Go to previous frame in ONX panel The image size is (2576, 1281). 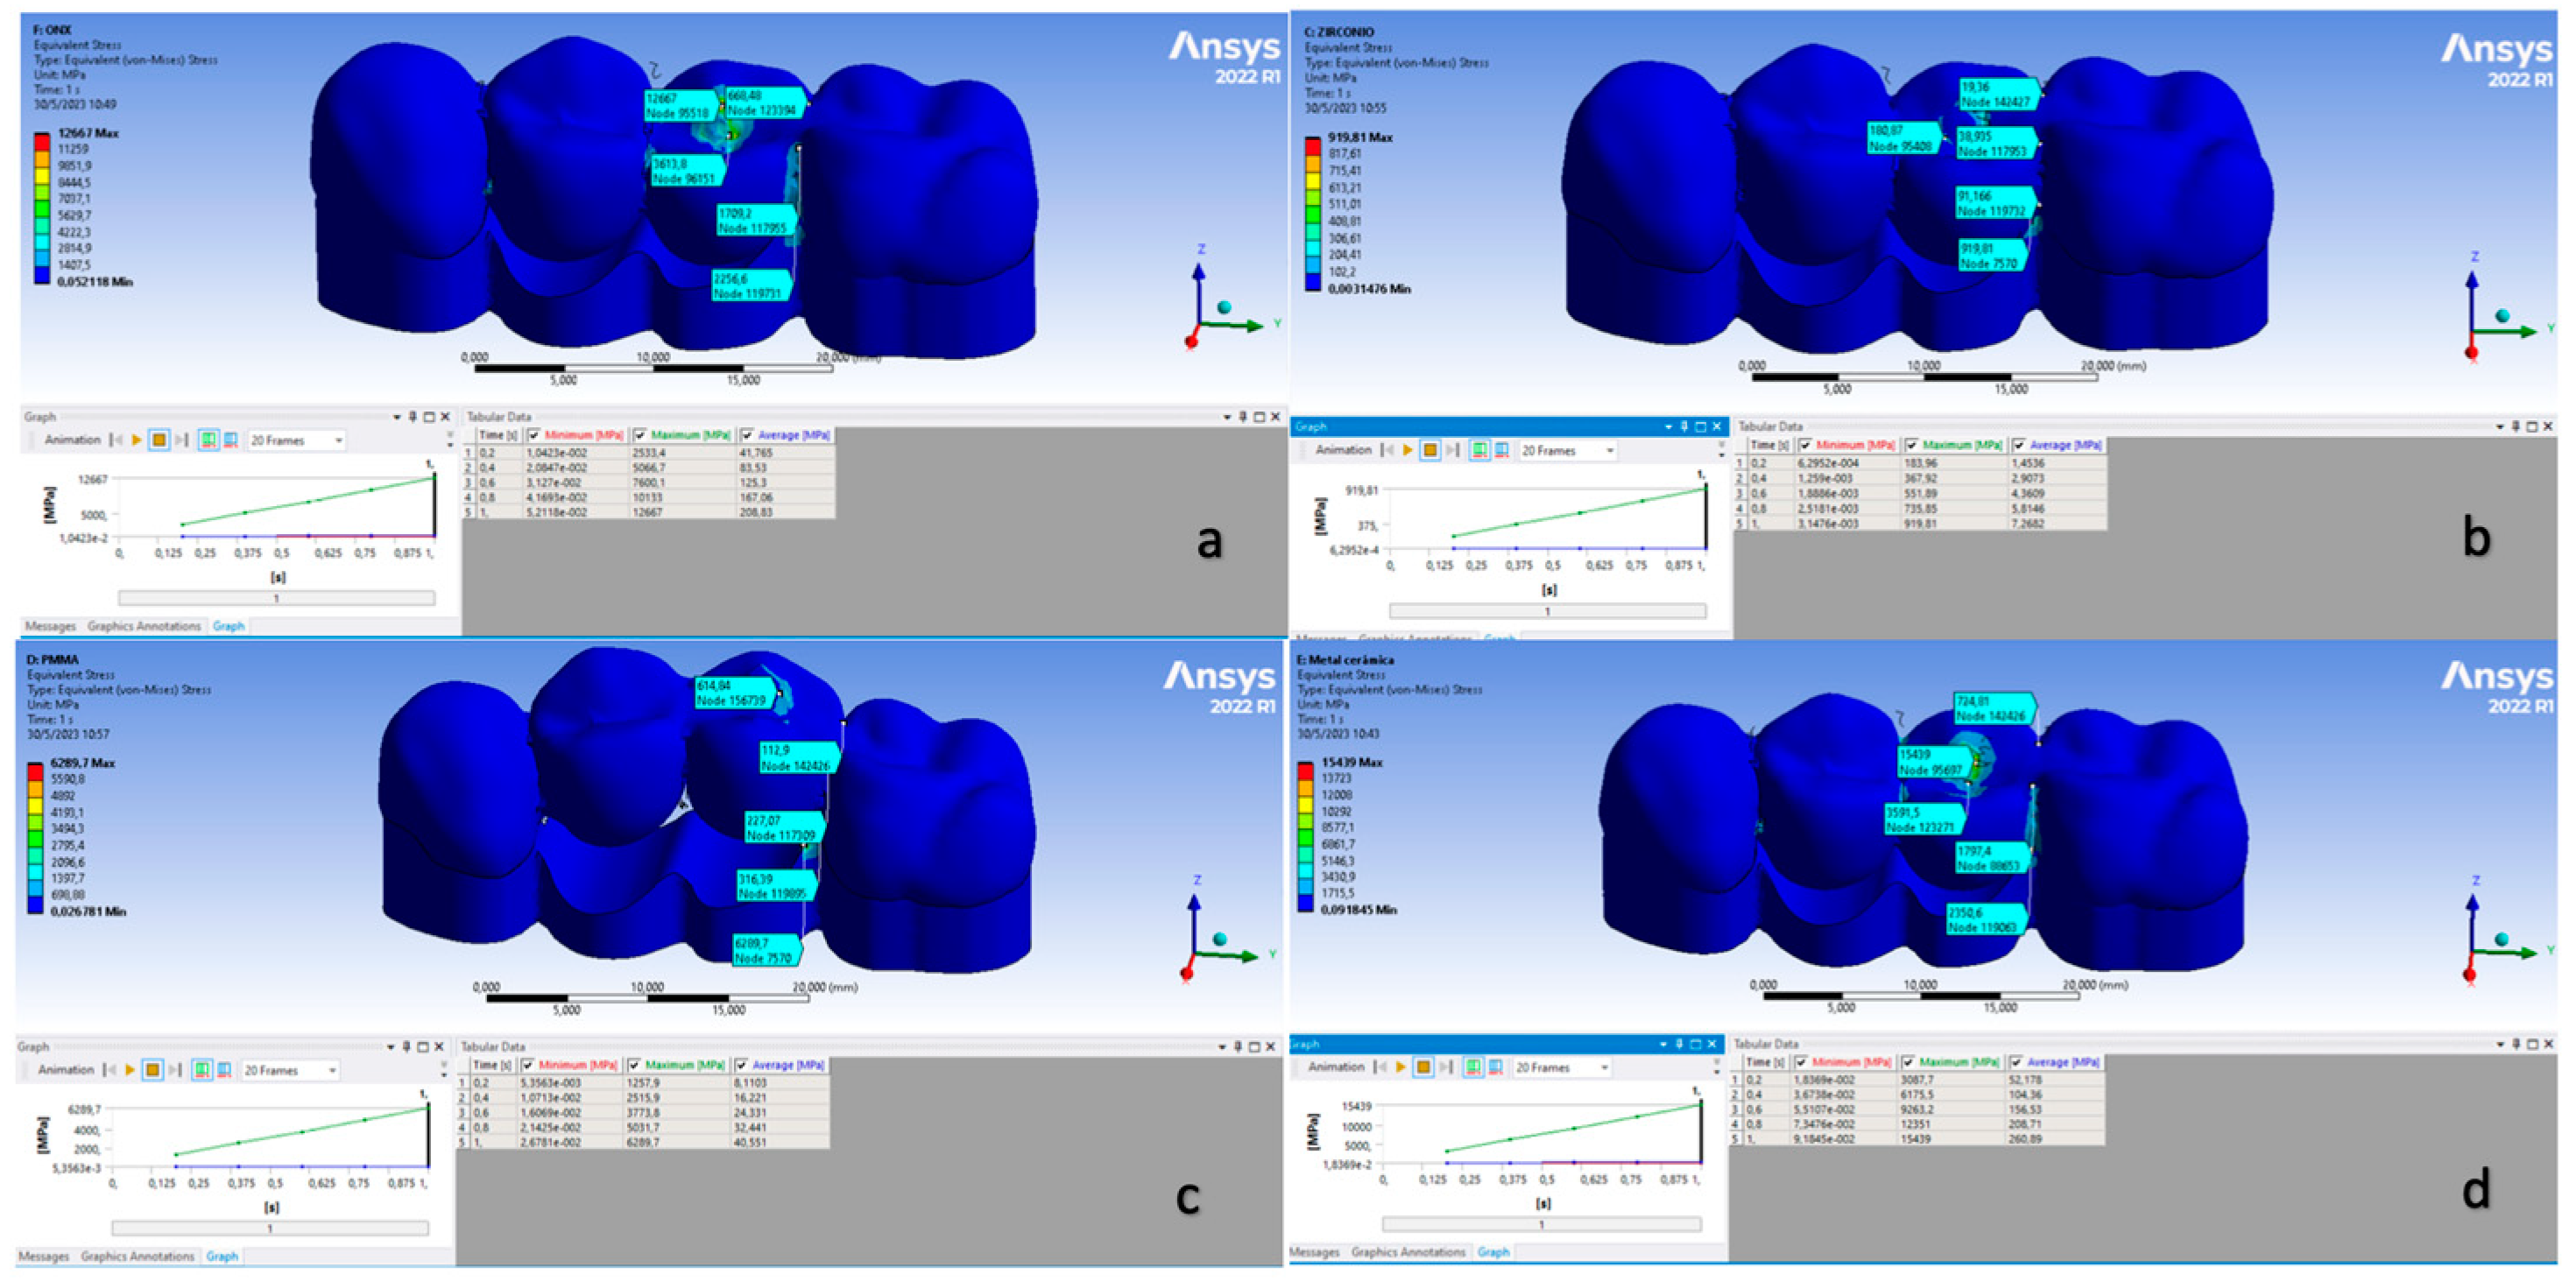pyautogui.click(x=117, y=440)
